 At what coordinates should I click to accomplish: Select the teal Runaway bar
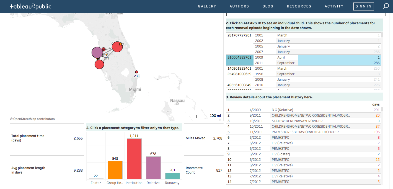pyautogui.click(x=172, y=176)
